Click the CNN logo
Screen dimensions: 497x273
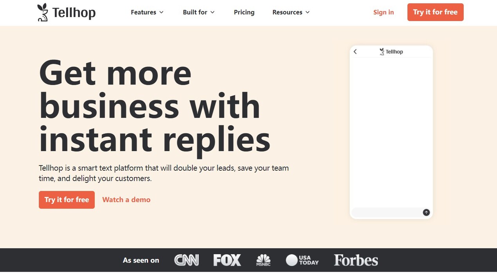(186, 261)
